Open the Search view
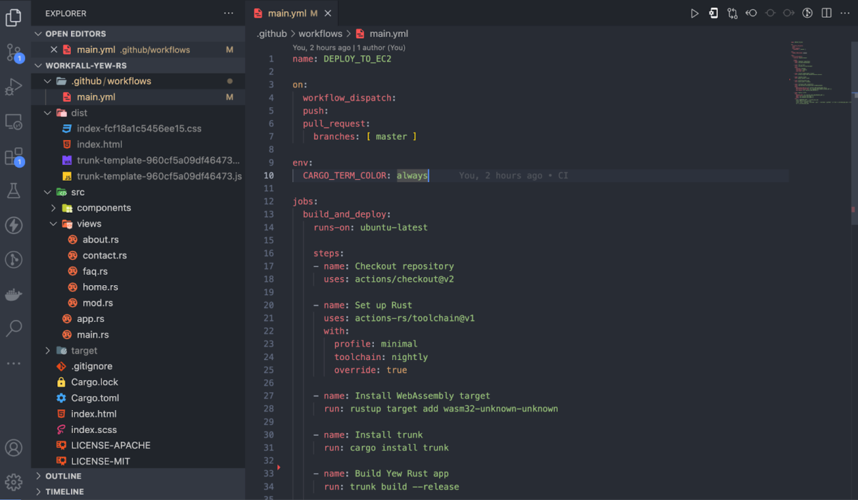 click(x=14, y=329)
